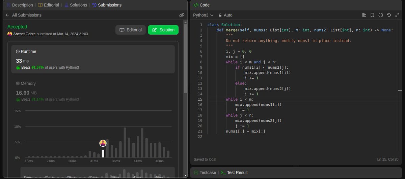This screenshot has height=179, width=405.
Task: Click the Runtime 33 ms card
Action: (x=93, y=59)
